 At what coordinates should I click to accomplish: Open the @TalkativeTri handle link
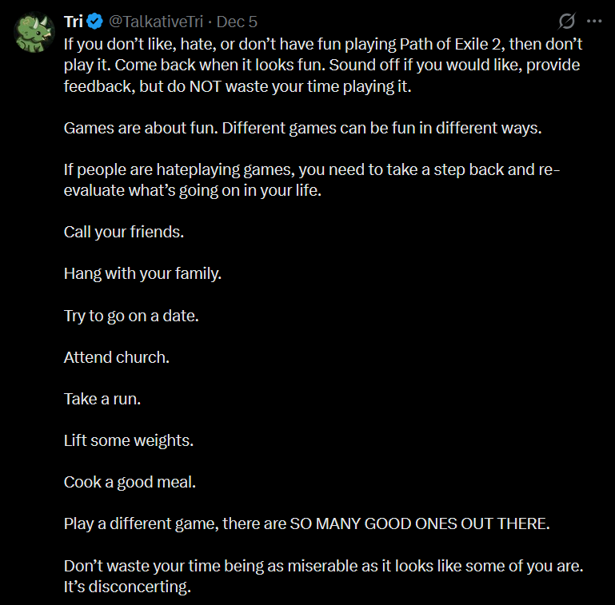click(156, 22)
